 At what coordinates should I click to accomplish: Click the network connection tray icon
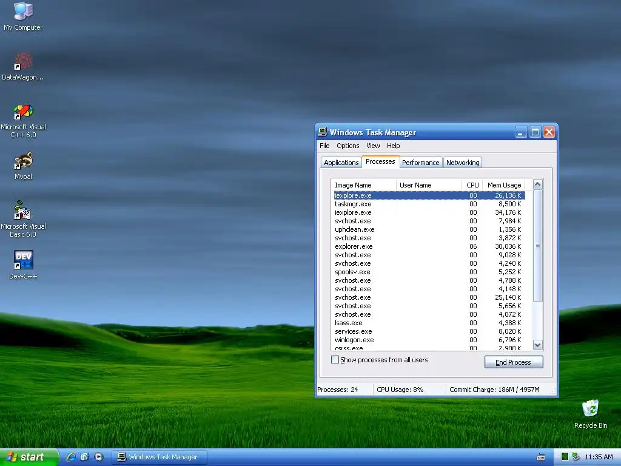click(576, 457)
